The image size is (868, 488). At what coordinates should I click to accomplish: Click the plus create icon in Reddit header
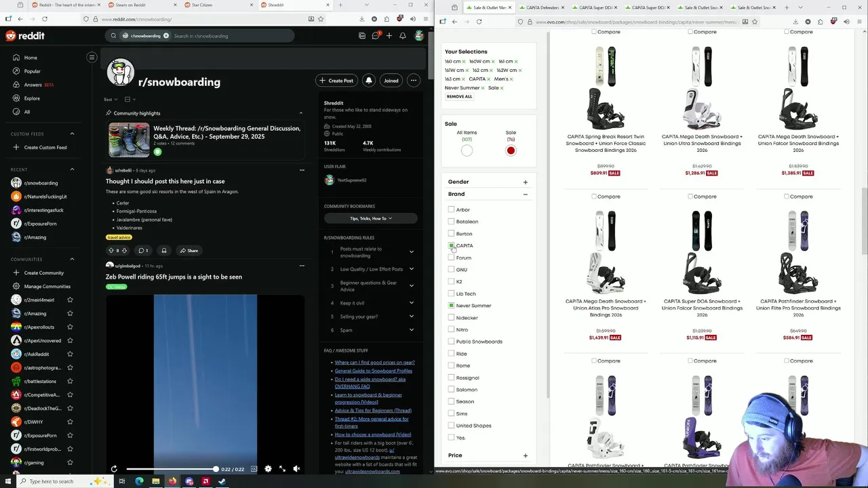pos(389,36)
